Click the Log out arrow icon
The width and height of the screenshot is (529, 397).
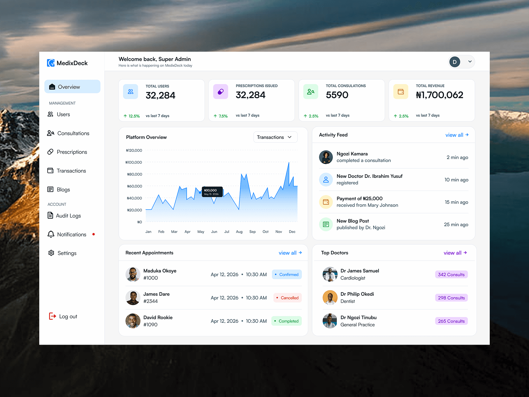pyautogui.click(x=52, y=316)
